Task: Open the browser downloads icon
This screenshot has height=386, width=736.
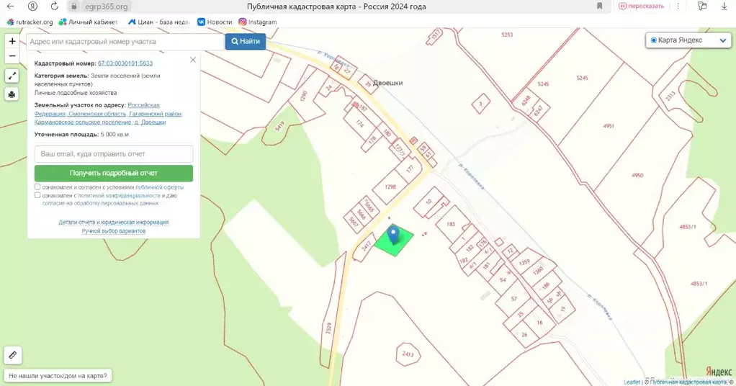Action: tap(724, 6)
